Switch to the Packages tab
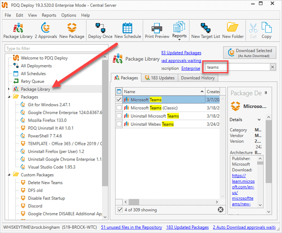Viewport: 282px width, 233px height. point(126,78)
